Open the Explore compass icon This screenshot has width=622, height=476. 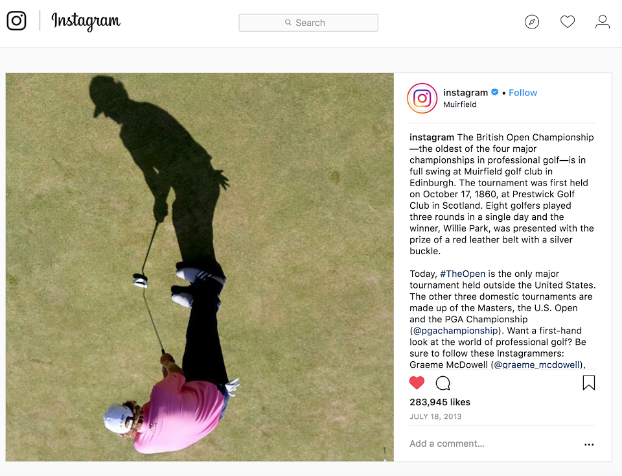pos(531,22)
